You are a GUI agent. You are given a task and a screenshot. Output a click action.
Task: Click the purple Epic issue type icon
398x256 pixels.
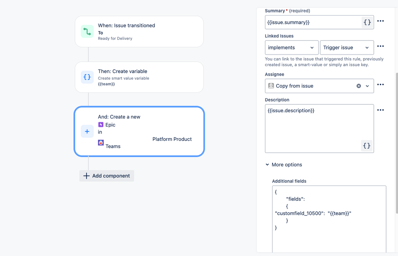(x=101, y=125)
